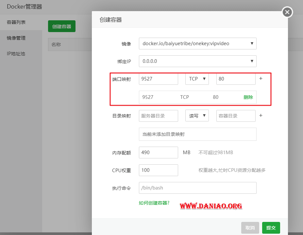Open the 读写 permission dropdown

point(197,116)
